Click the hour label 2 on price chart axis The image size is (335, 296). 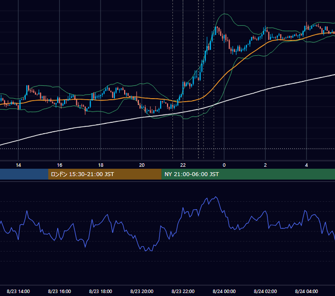coord(266,165)
